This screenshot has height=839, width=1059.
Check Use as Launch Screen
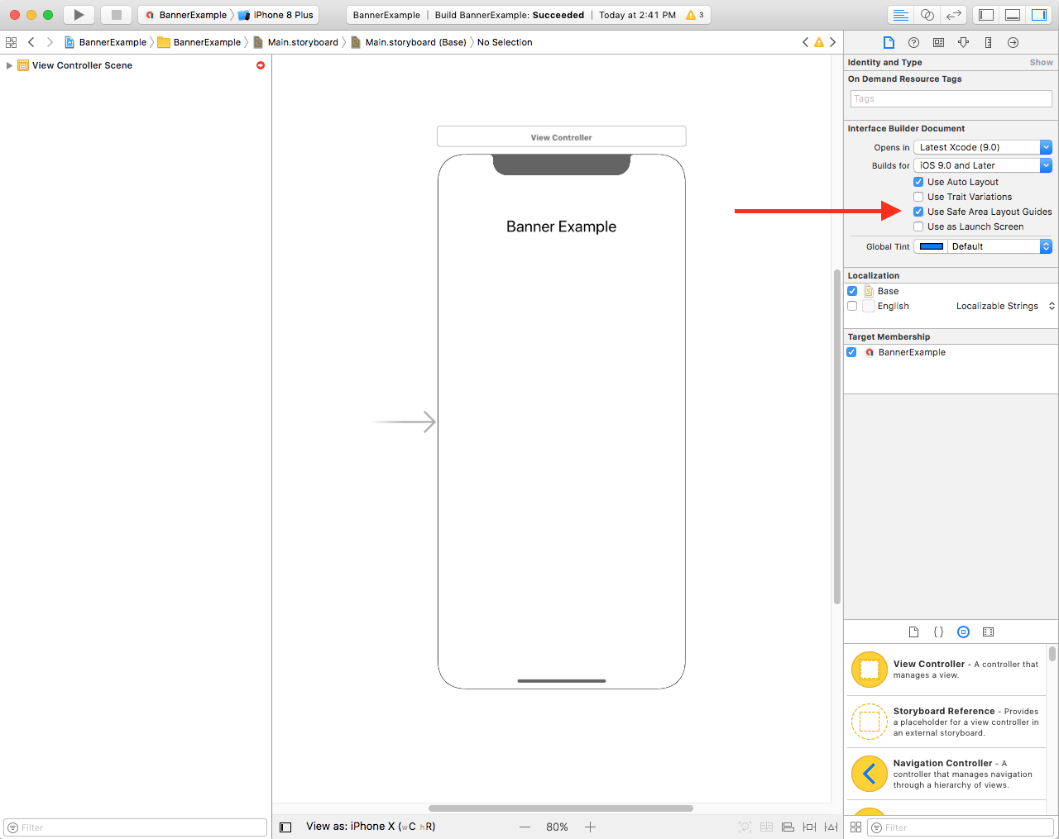[918, 226]
